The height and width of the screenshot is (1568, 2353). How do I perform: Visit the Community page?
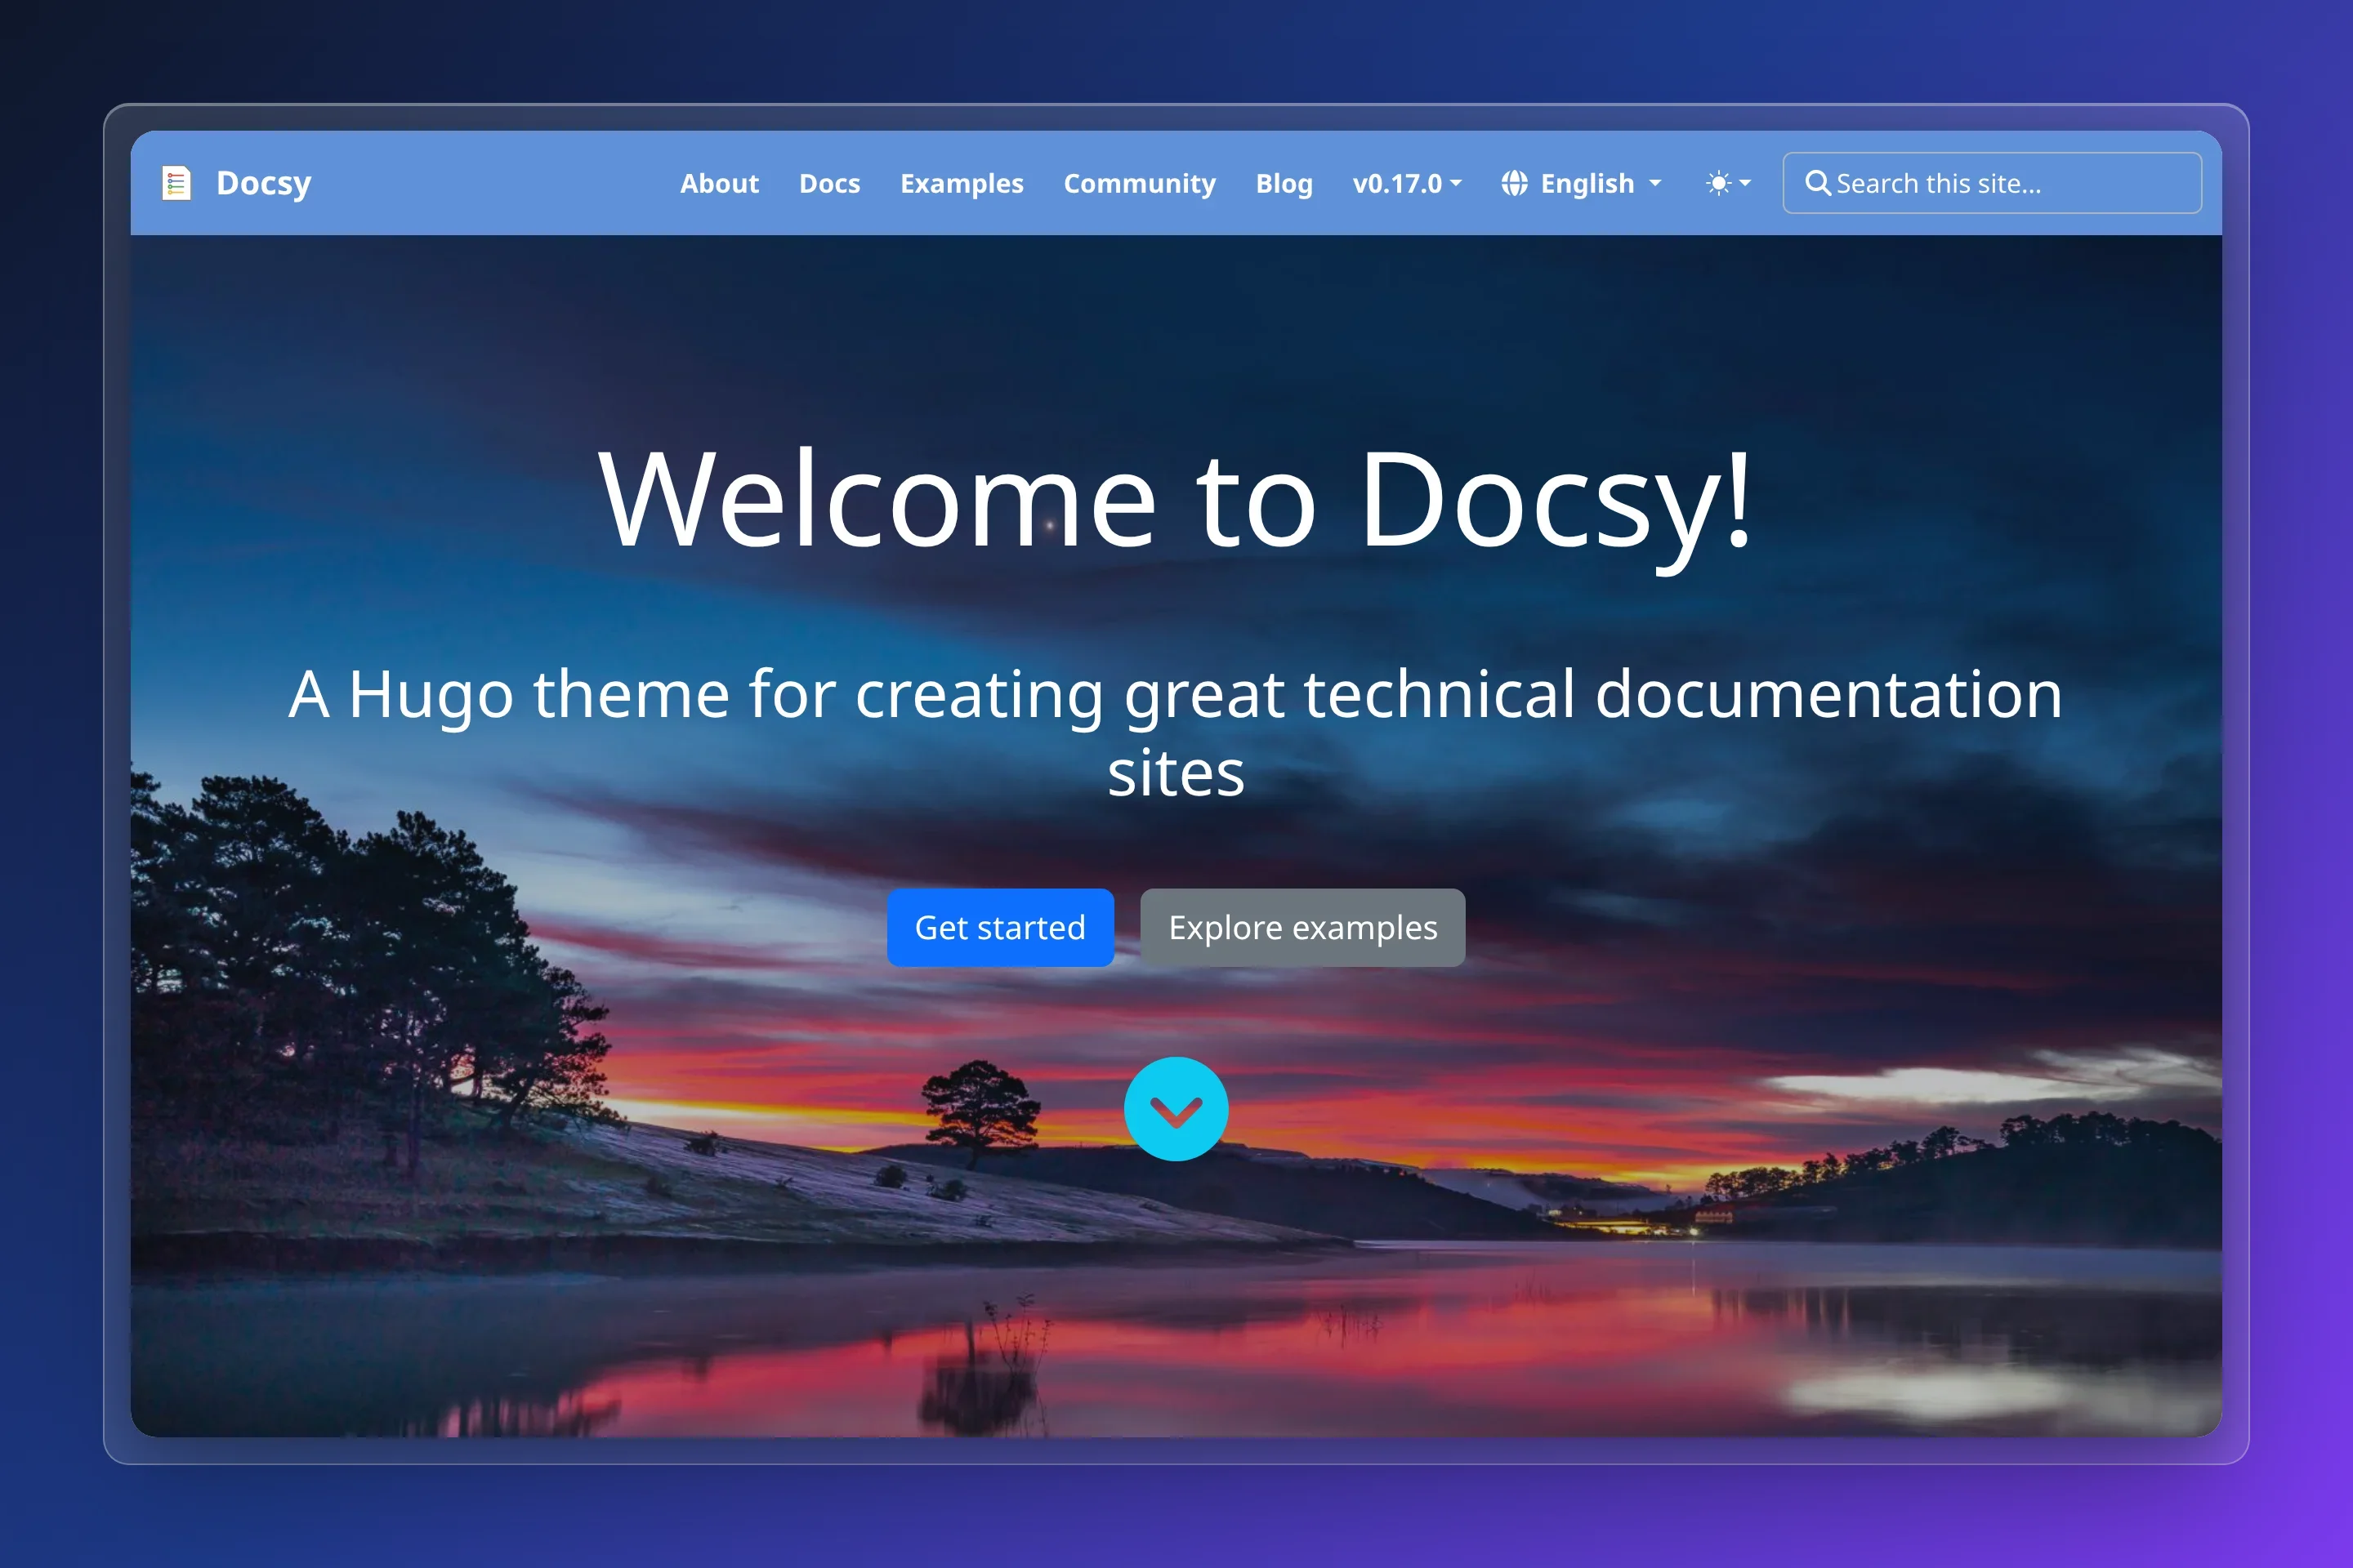click(1140, 183)
